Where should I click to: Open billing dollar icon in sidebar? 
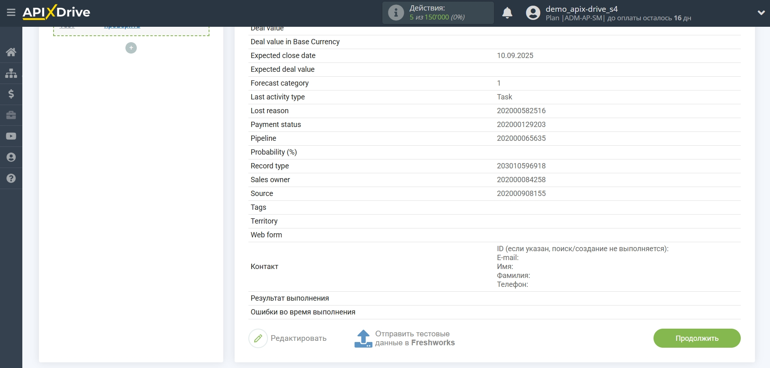click(11, 94)
